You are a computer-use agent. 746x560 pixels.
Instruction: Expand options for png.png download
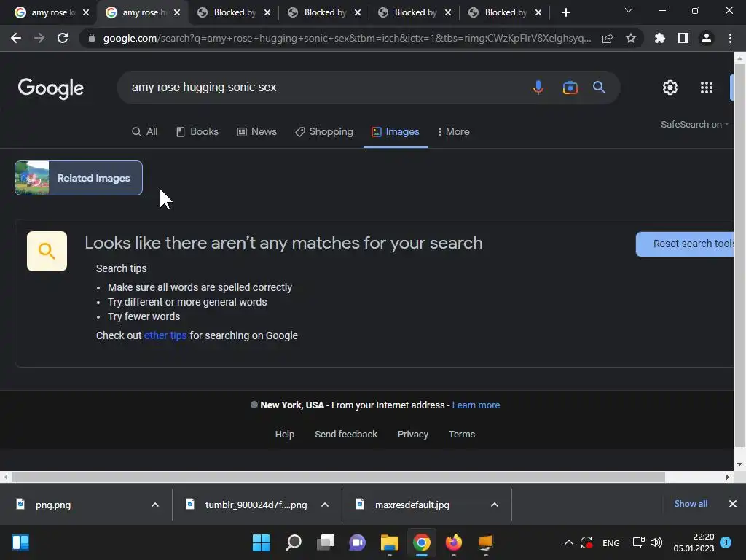154,505
